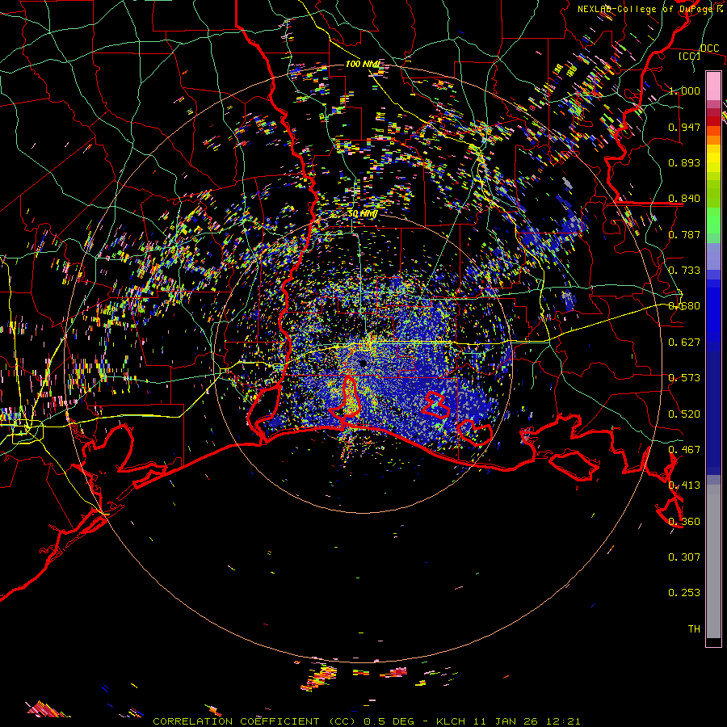This screenshot has height=727, width=727.
Task: Select the 0.467 scale value
Action: point(684,450)
